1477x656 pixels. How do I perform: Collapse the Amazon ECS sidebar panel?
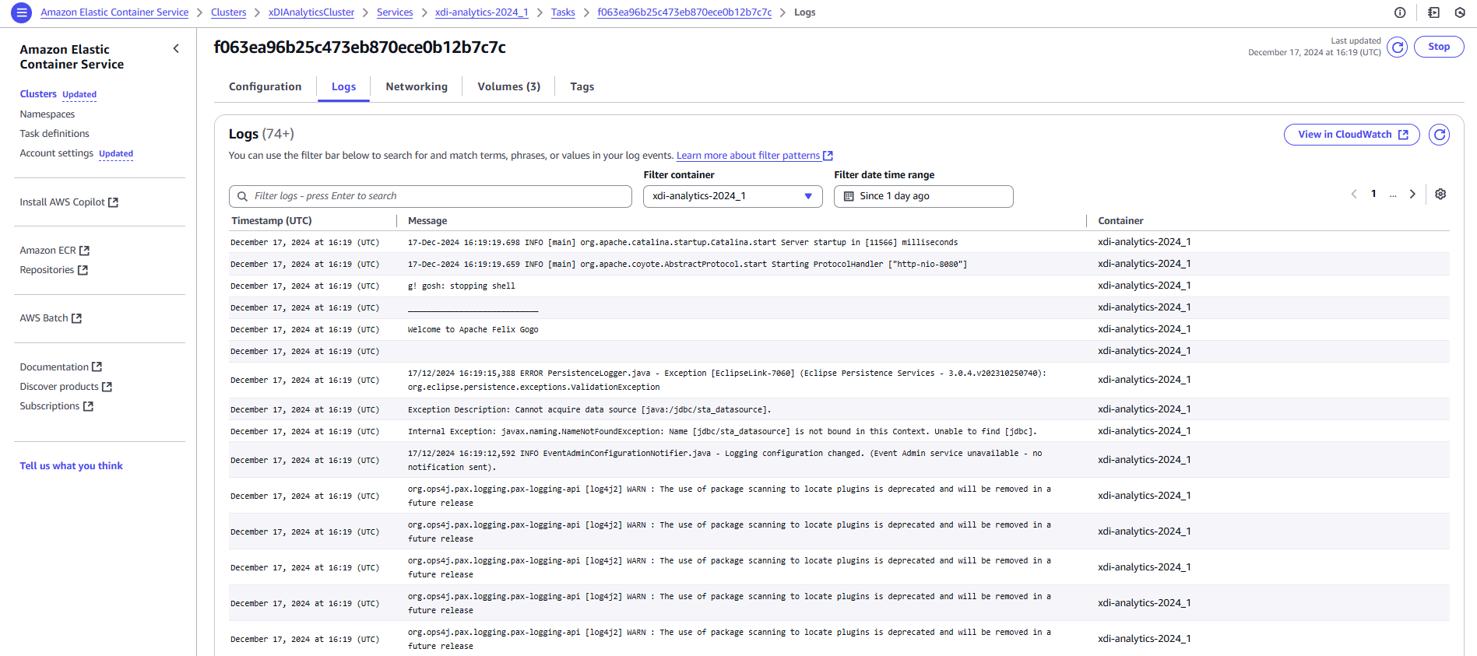pos(176,49)
